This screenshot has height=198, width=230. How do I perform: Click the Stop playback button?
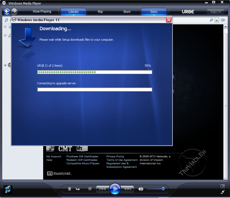90,189
